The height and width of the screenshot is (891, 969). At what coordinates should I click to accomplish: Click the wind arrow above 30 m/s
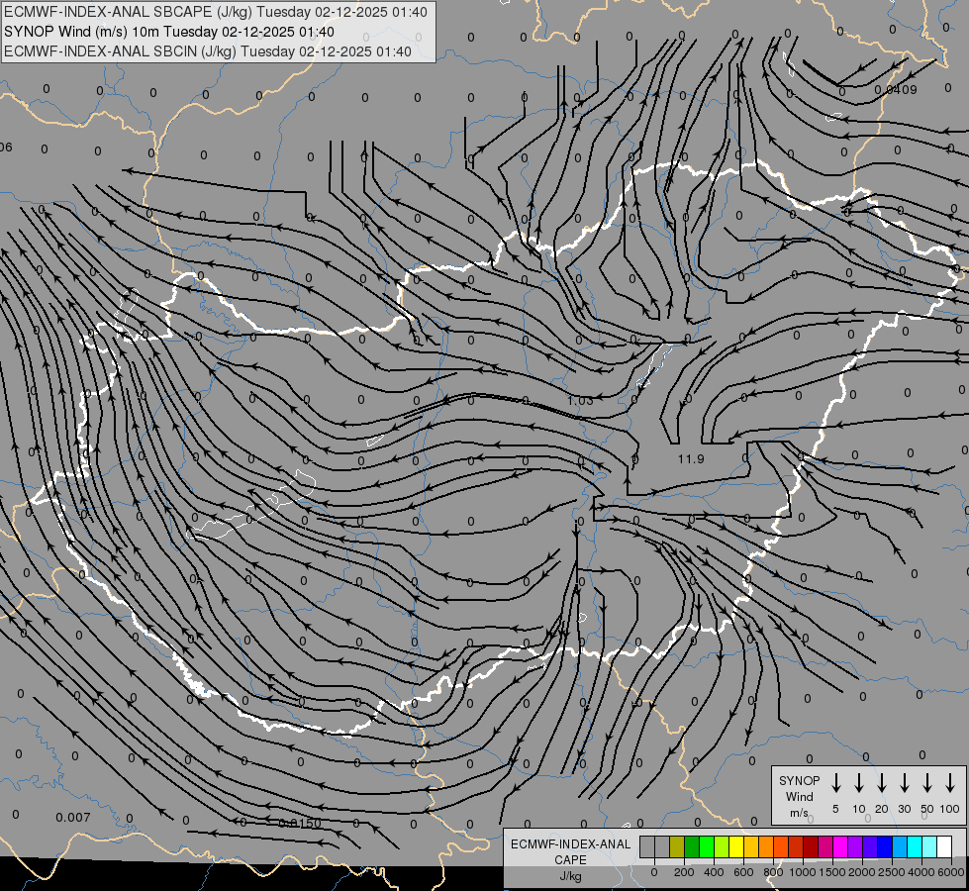(x=904, y=783)
